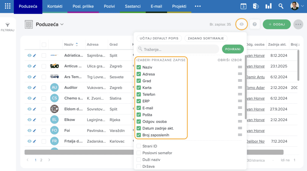This screenshot has width=307, height=171.
Task: Enable the Poslovni semafor checkbox
Action: 139,153
